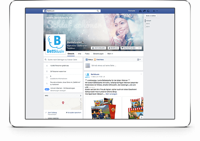Click the Gefällt mir button
Image resolution: width=200 pixels, height=141 pixels.
click(113, 48)
